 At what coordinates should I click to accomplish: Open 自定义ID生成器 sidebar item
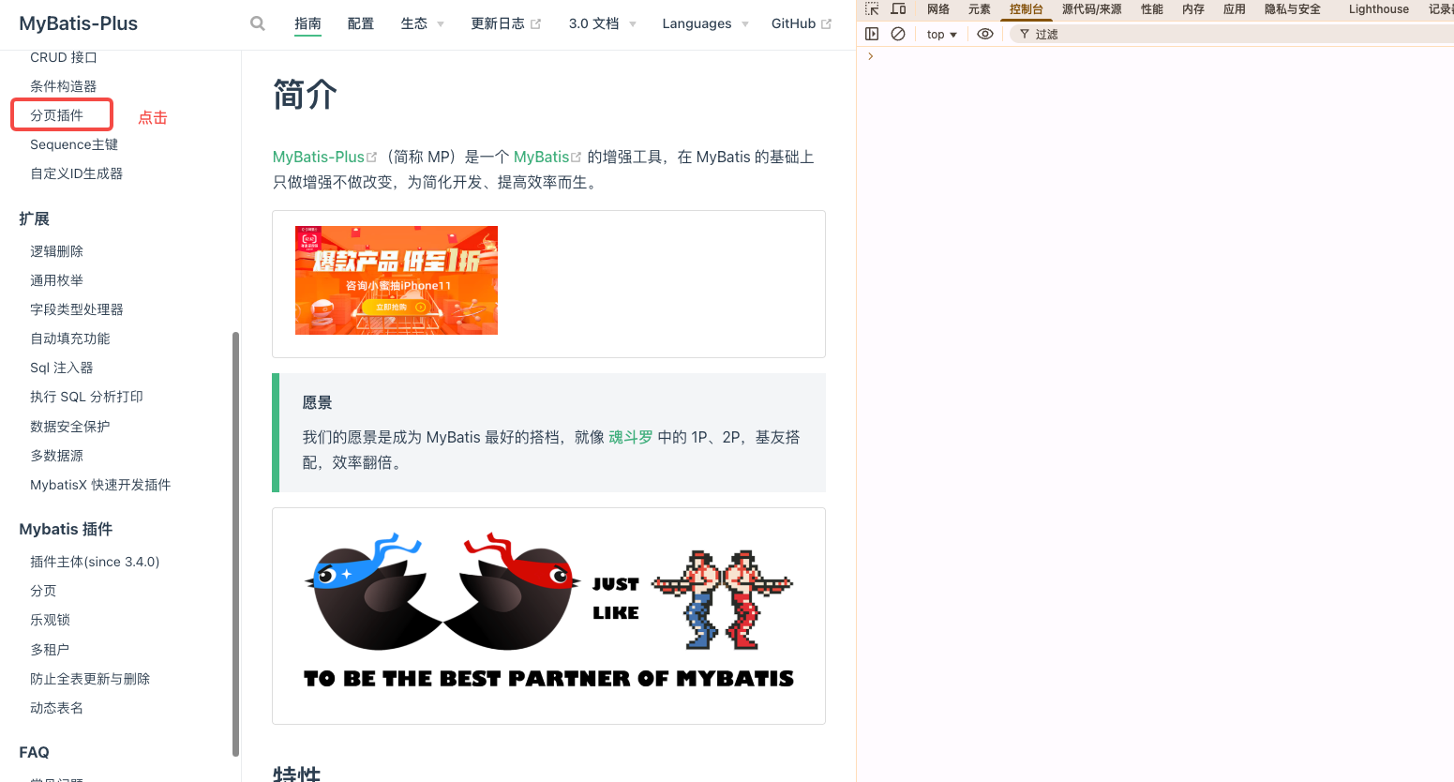77,173
